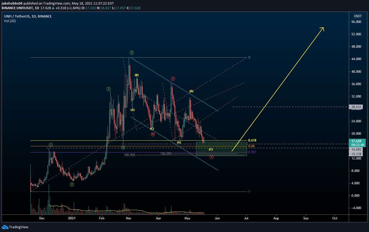The height and width of the screenshot is (232, 369).
Task: Select the green circled 3 wave marker
Action: [108, 89]
